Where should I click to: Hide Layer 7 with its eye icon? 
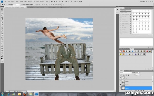[120, 88]
